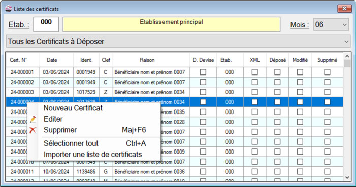Toggle Modifié checkbox for certificate 24-000001
This screenshot has width=356, height=187.
pyautogui.click(x=300, y=72)
